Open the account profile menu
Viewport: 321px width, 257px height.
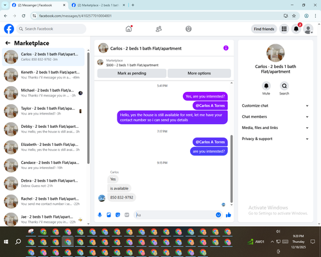click(308, 29)
